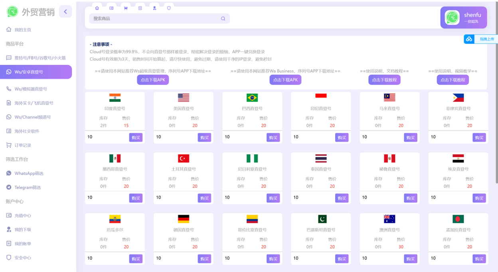
Task: Open the shopping cart icon in top navigation
Action: pos(126,8)
